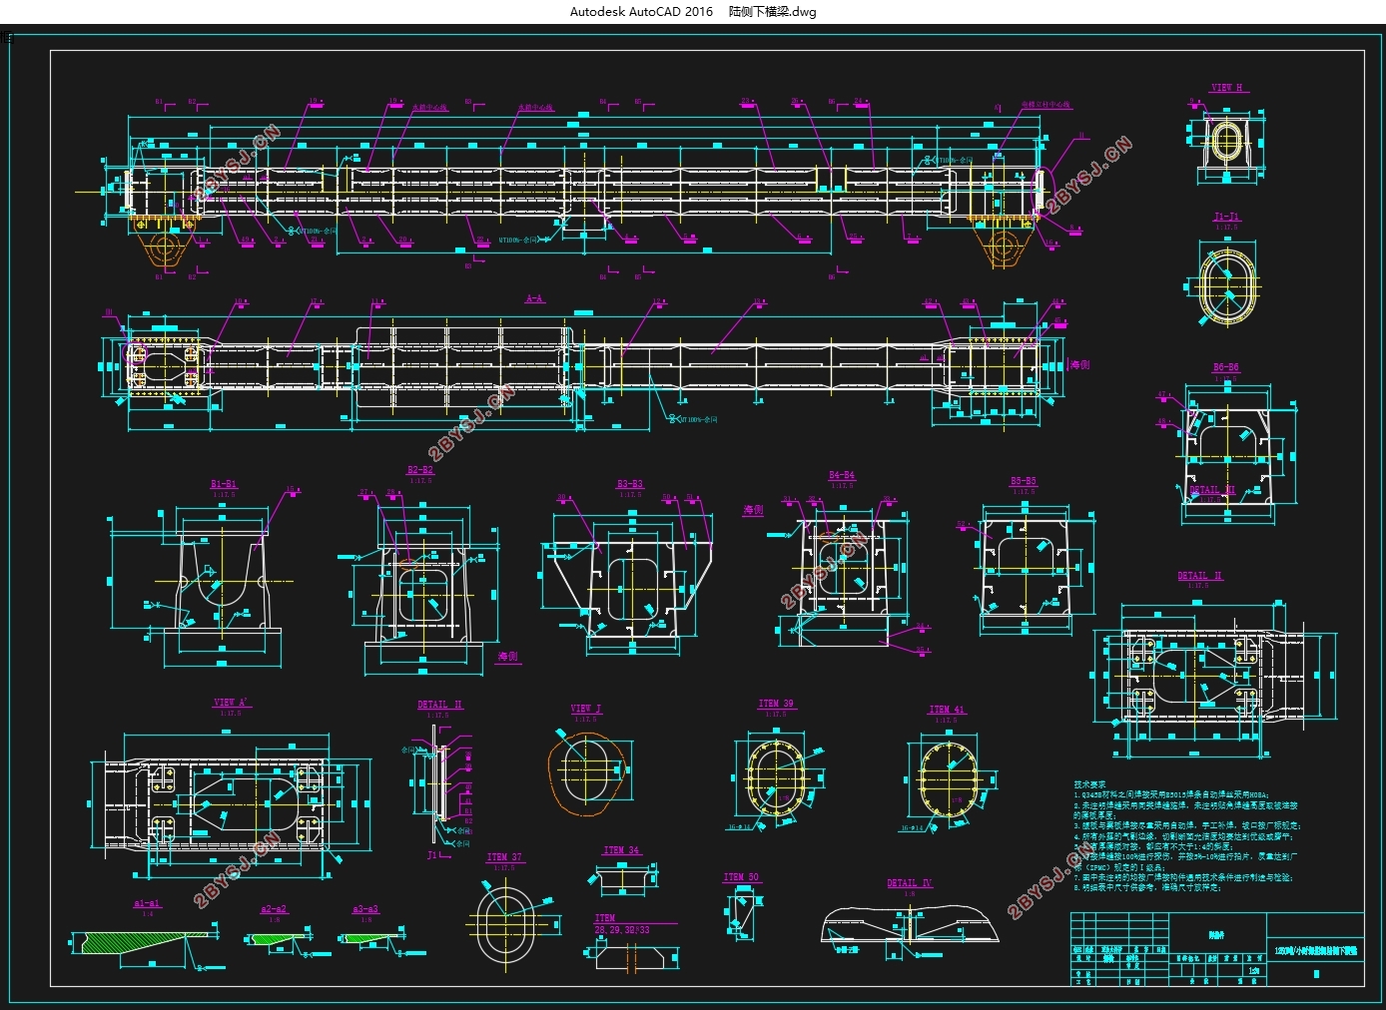Click note line 3 about "腹板与翼板焊接"
This screenshot has width=1386, height=1010.
click(1187, 826)
